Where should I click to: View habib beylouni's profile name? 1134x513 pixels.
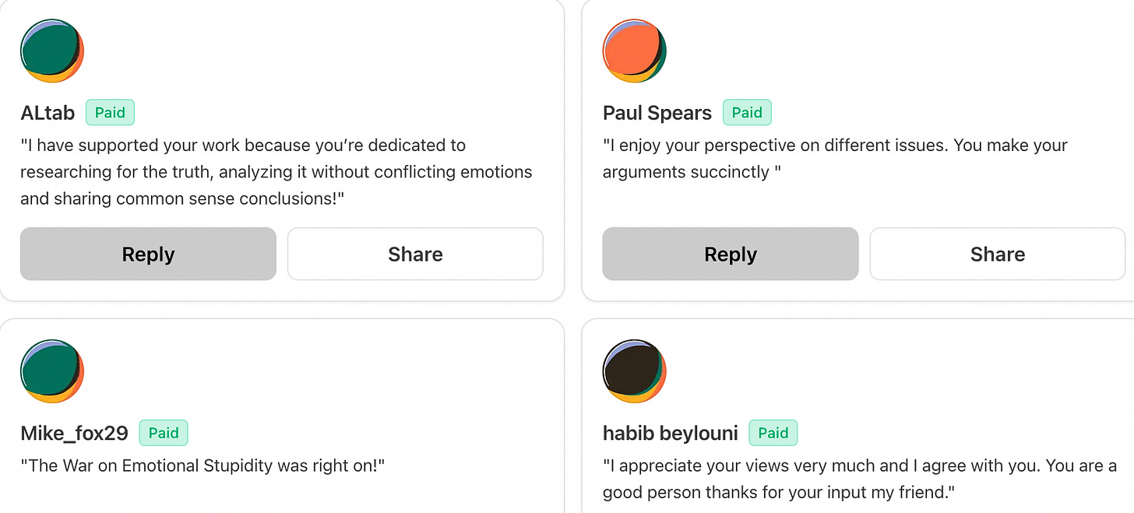[x=671, y=434]
